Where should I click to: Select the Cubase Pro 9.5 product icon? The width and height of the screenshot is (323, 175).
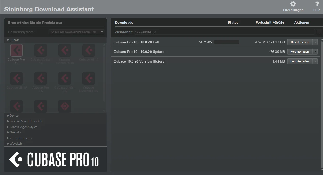41,78
